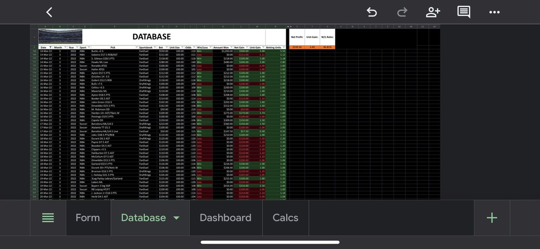Select the 'Hawks ML Live' pick cell
540x249 pixels.
tap(115, 62)
